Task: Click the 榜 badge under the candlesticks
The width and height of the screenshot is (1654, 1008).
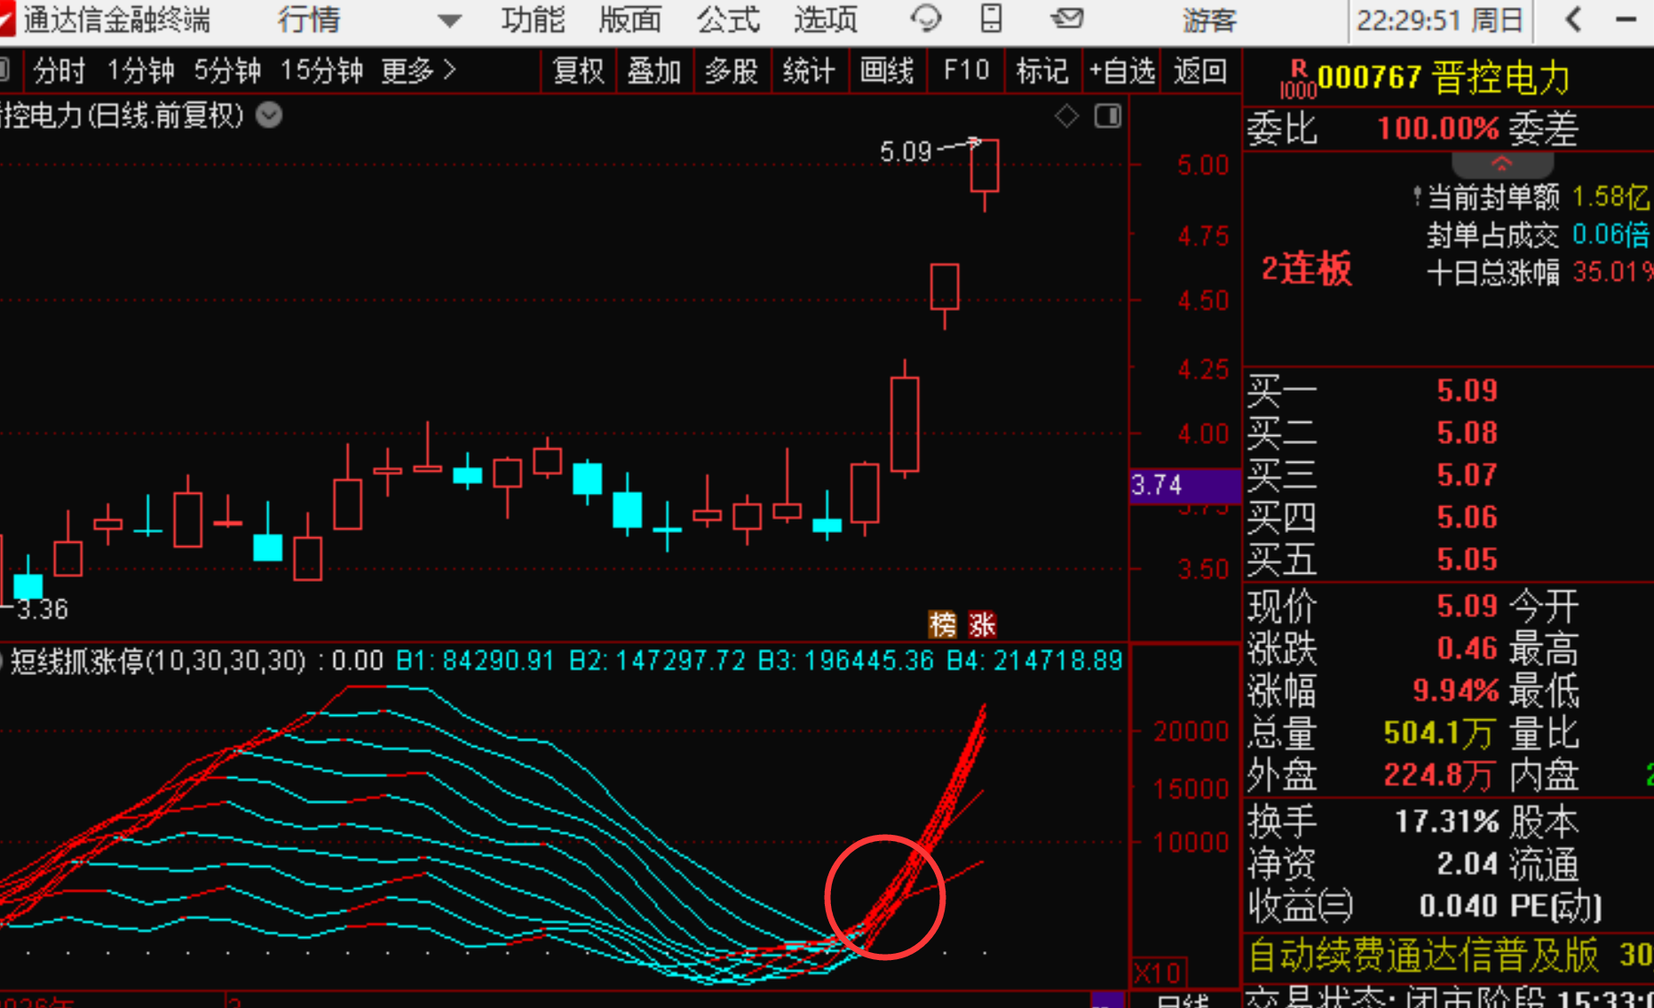Action: (942, 624)
